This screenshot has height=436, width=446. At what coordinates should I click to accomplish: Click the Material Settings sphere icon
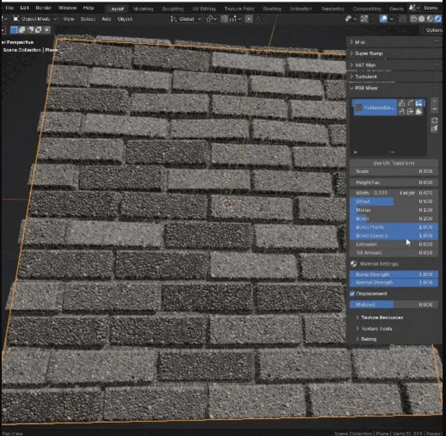[x=354, y=264]
